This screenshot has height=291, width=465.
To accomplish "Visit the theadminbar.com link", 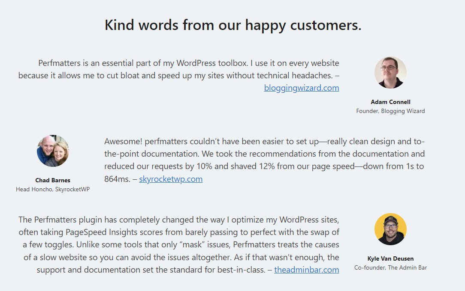I will pyautogui.click(x=306, y=270).
